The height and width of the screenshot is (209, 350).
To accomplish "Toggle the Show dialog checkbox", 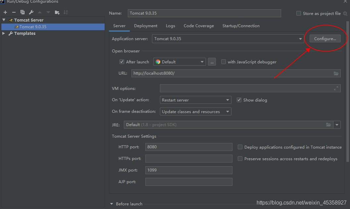I will tap(239, 100).
